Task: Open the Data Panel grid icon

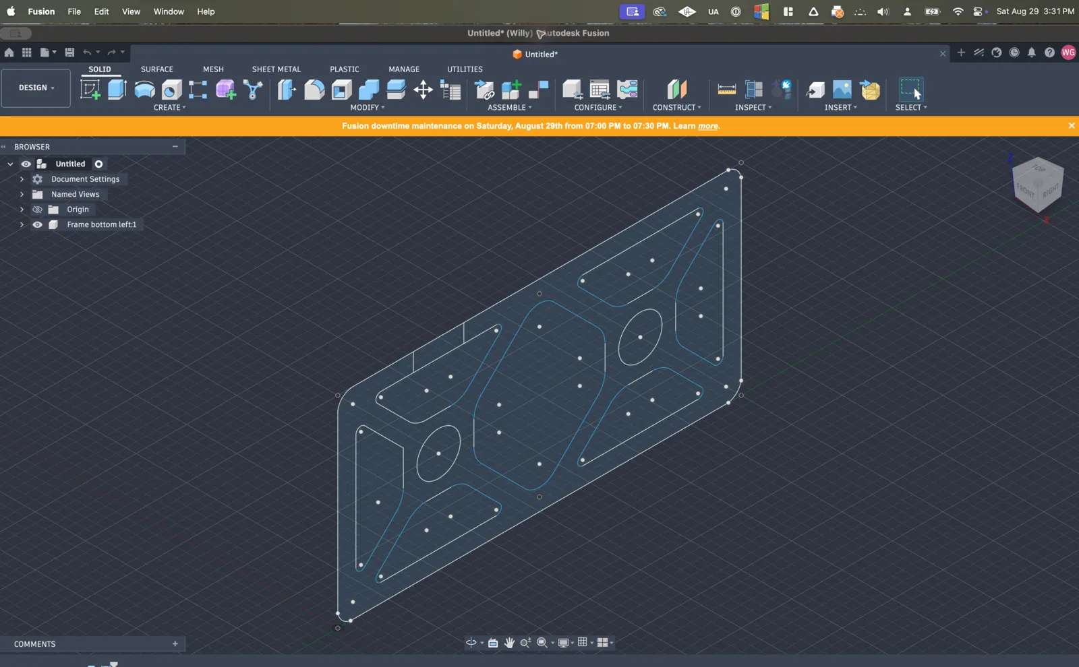Action: pyautogui.click(x=27, y=53)
